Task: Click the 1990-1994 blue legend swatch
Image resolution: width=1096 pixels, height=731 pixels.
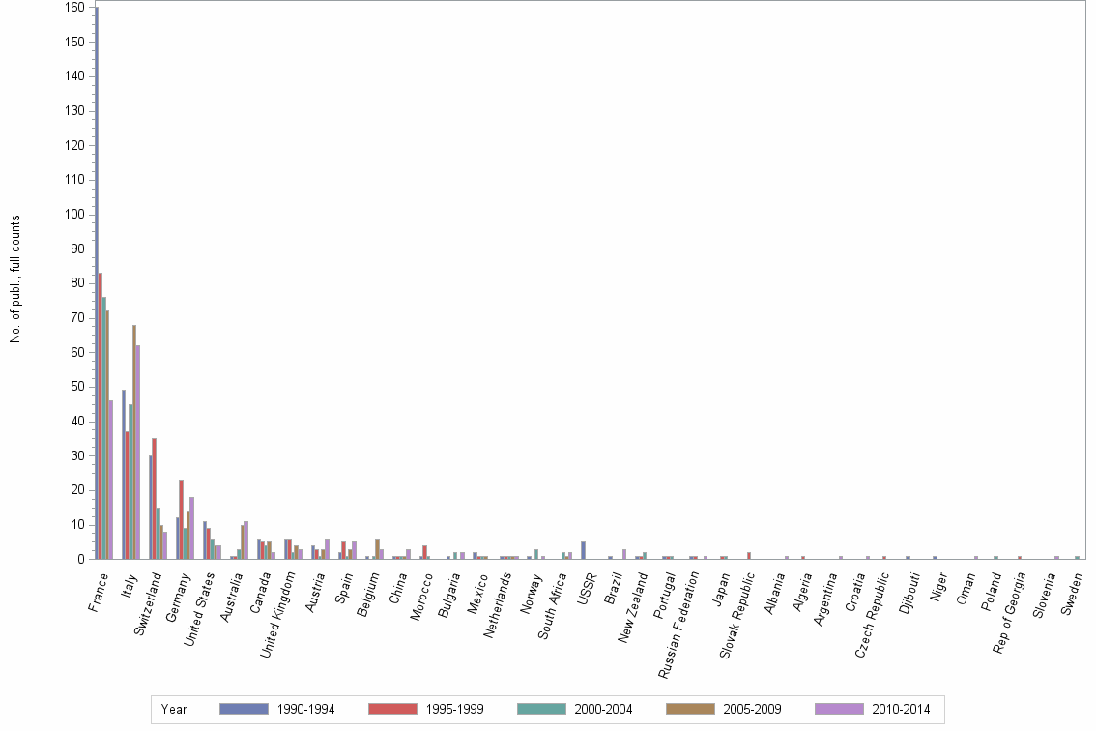Action: click(242, 709)
